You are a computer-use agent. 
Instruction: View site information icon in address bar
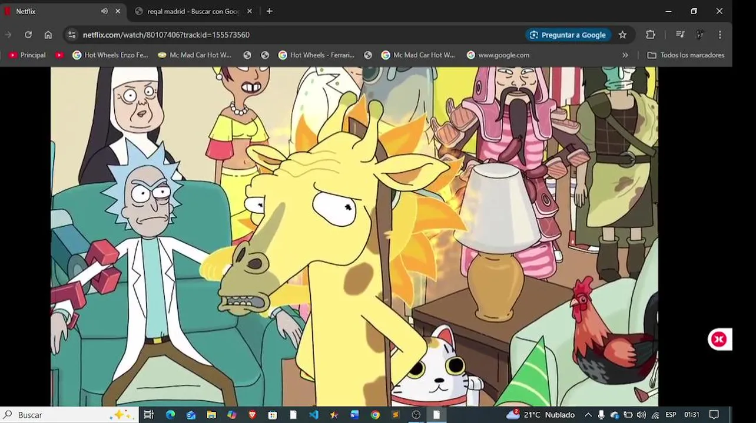coord(72,35)
